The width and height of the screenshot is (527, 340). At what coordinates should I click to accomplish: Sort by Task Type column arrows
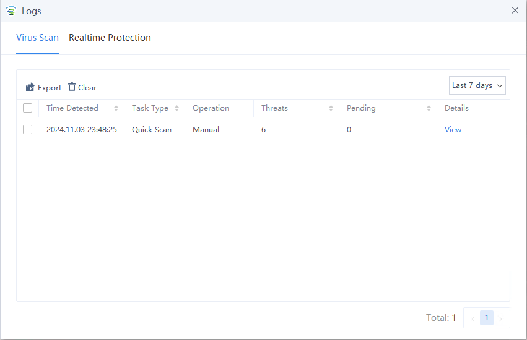pyautogui.click(x=176, y=108)
